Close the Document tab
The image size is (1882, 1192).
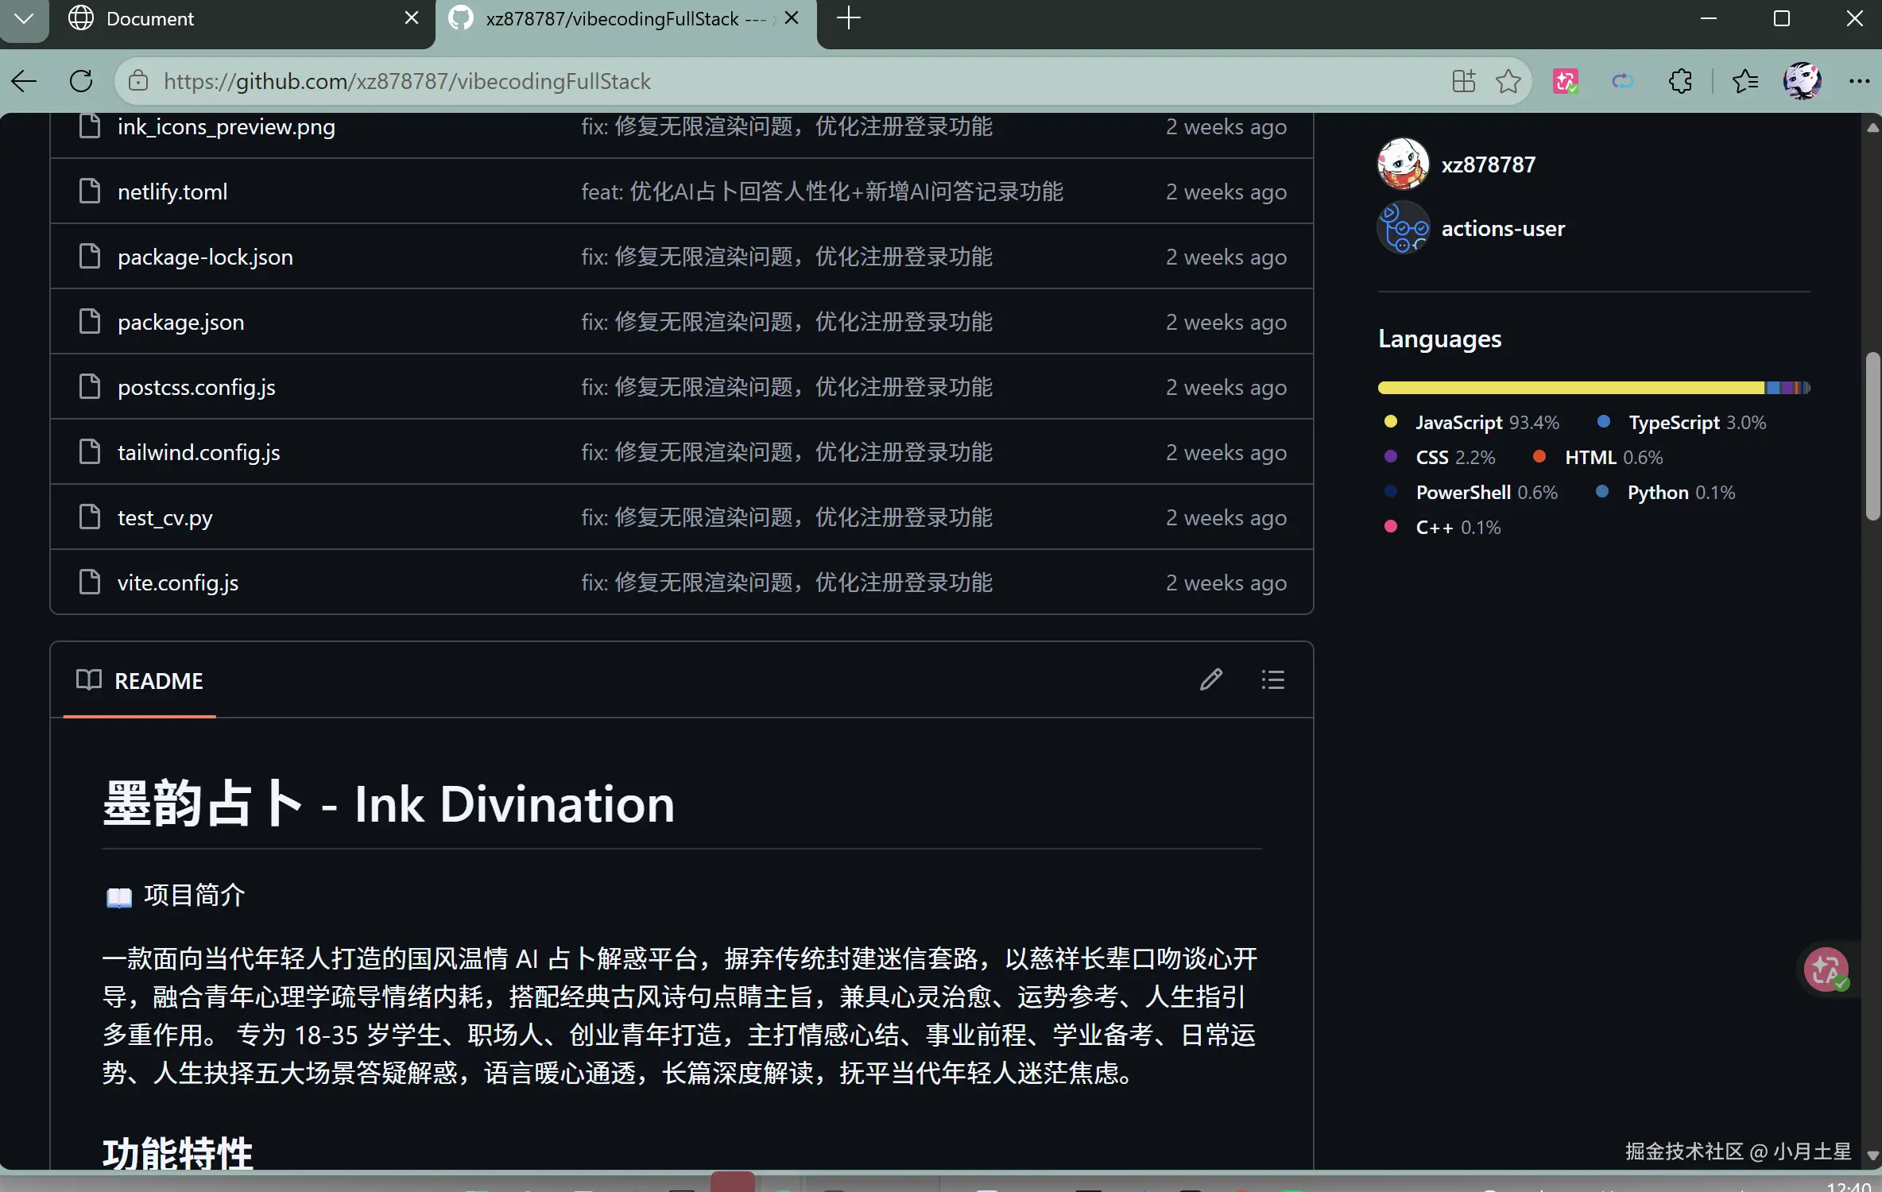411,17
